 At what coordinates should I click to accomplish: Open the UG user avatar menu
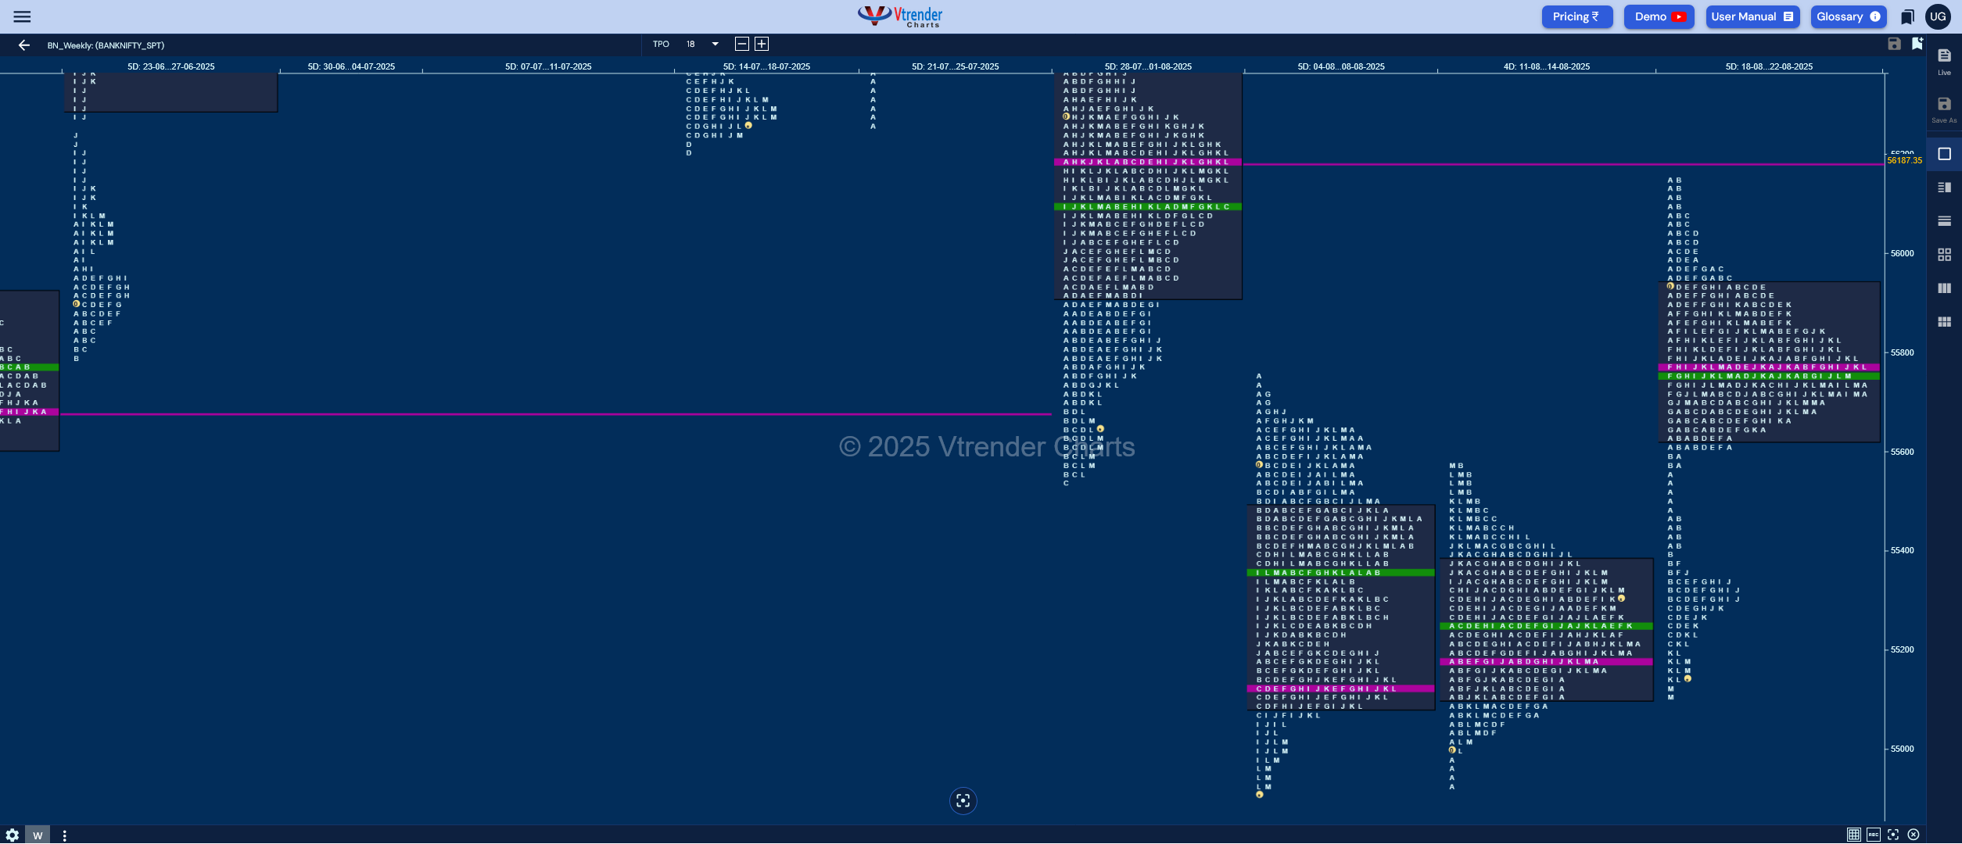pyautogui.click(x=1938, y=16)
